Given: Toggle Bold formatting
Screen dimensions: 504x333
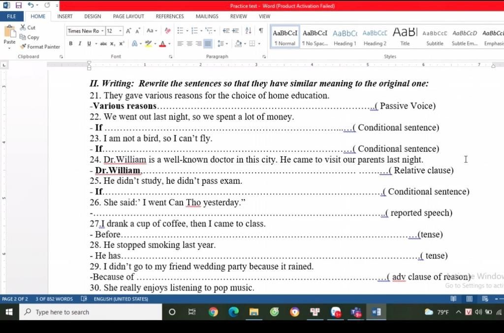Looking at the screenshot, I should click(71, 44).
